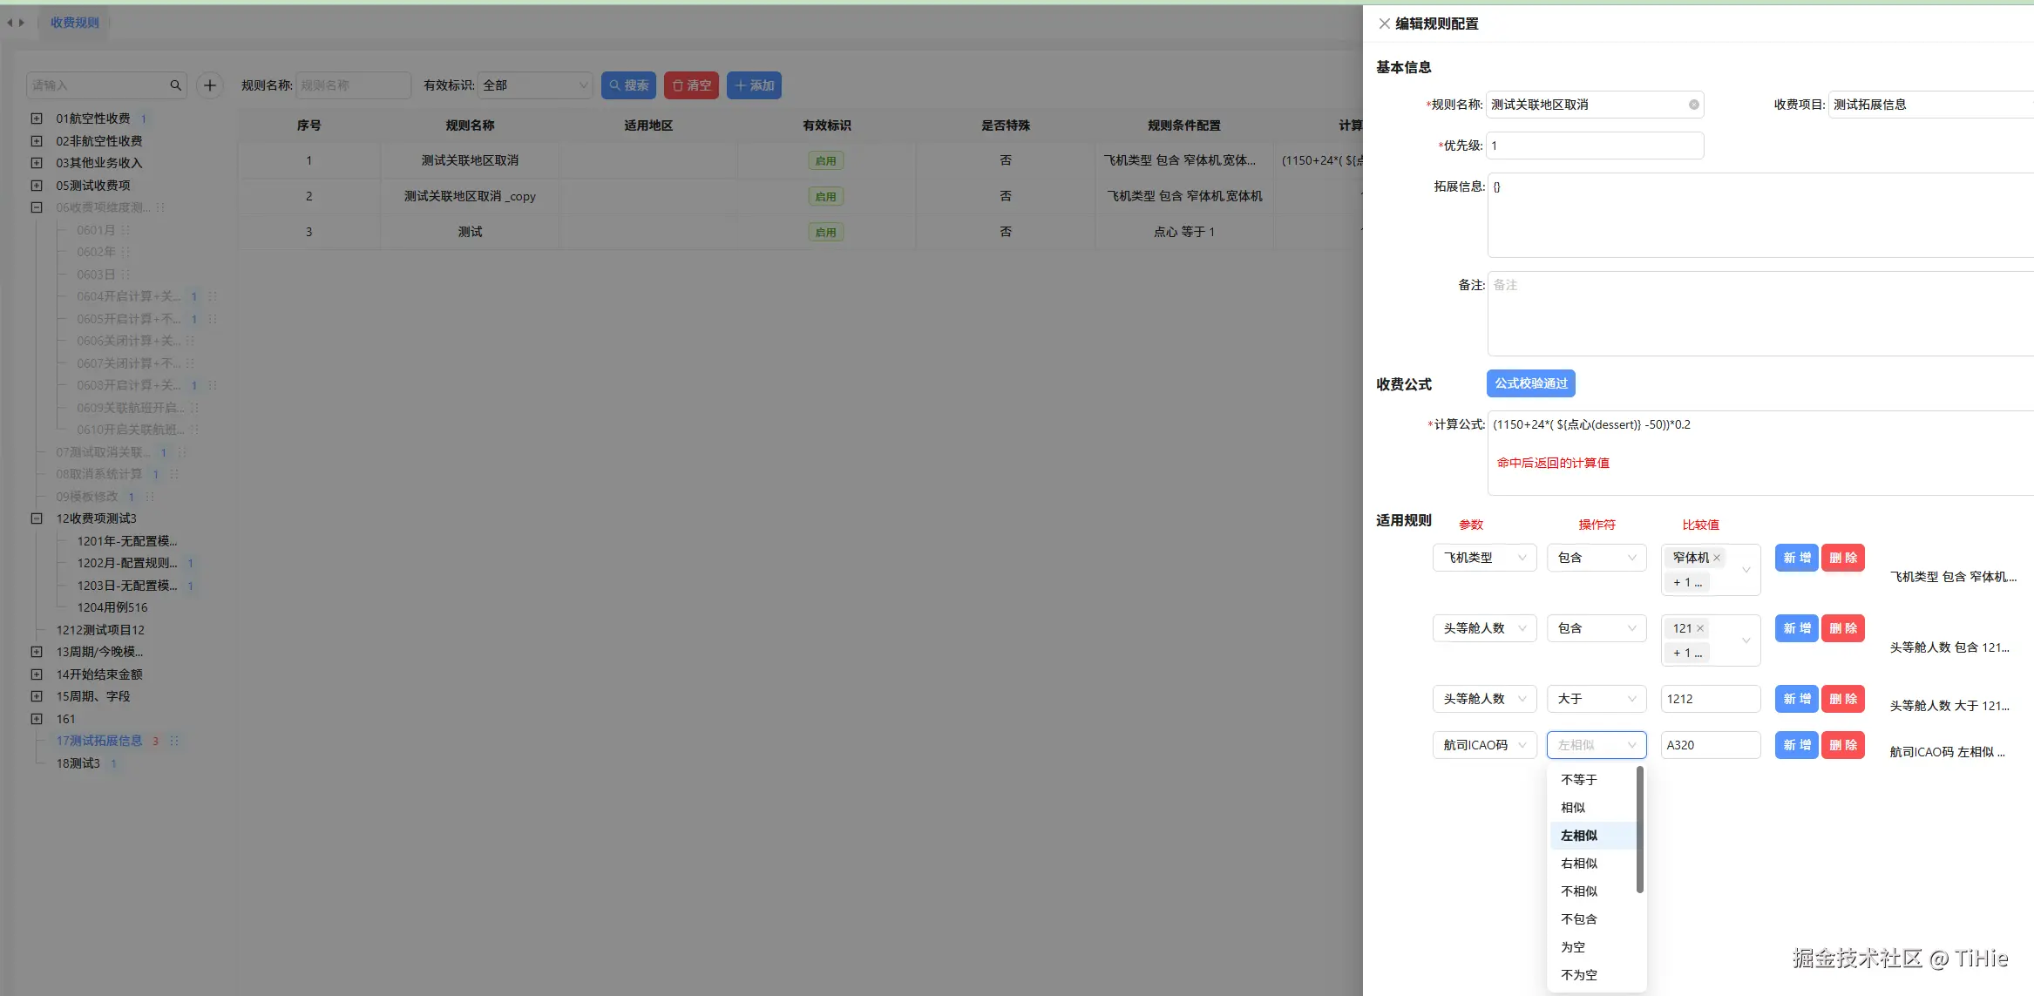Expand the 13周期/今晚模 tree node
This screenshot has height=996, width=2034.
[37, 652]
